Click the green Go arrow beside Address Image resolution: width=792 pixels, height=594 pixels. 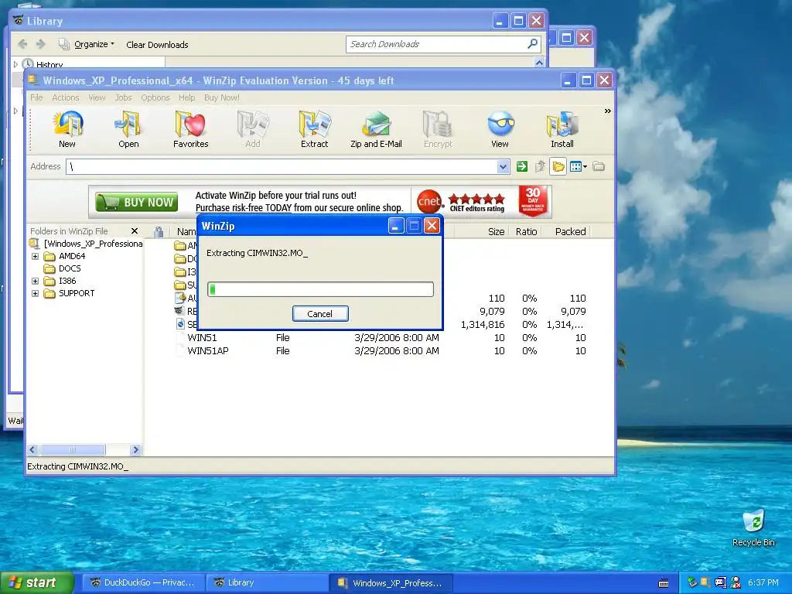(522, 166)
